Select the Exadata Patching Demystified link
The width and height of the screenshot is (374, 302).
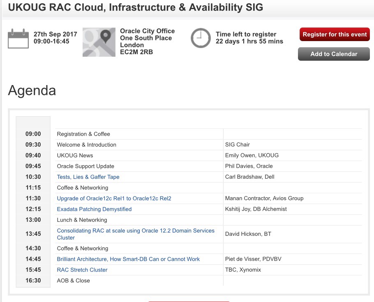click(94, 209)
